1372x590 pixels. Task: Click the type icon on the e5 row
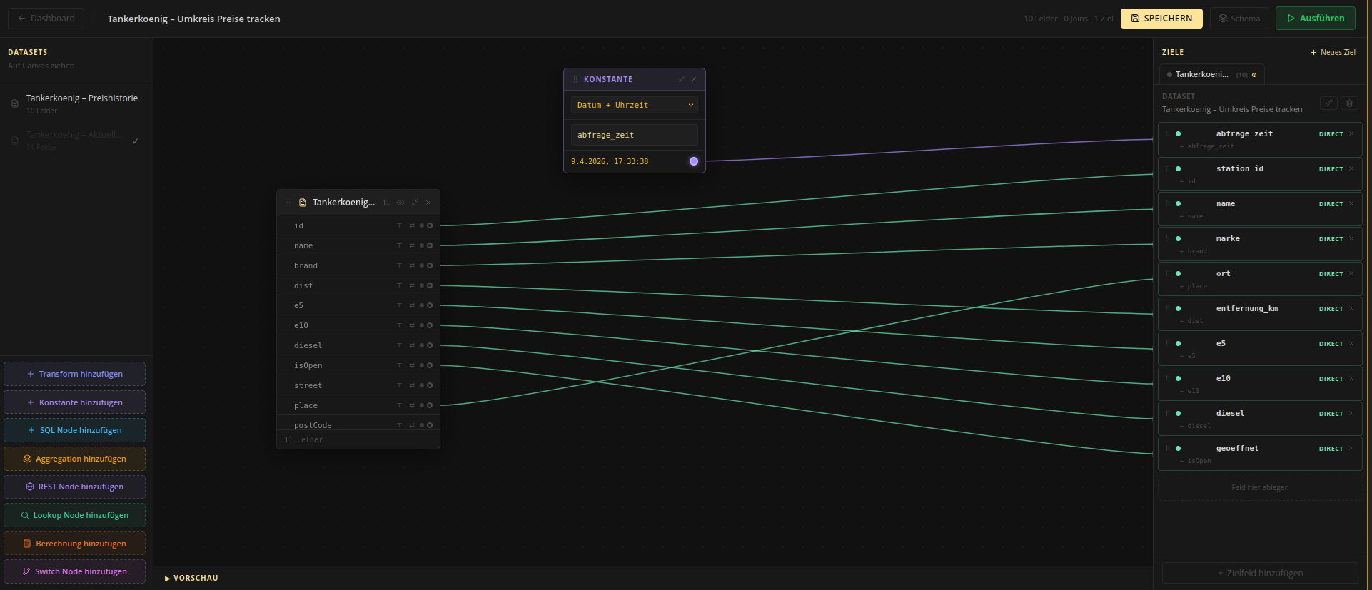pos(399,305)
